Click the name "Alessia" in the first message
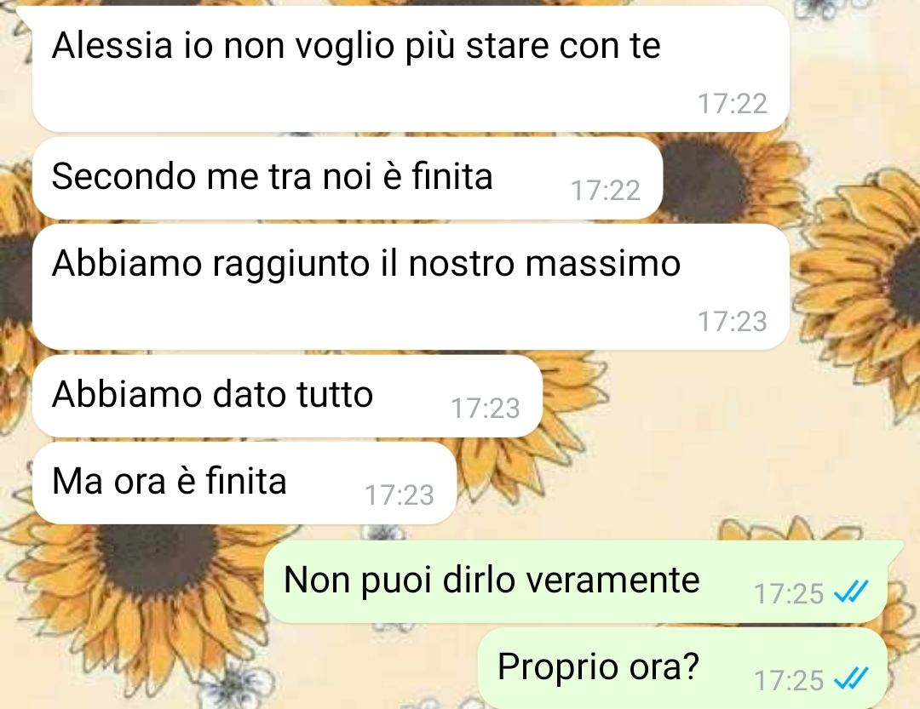 click(x=112, y=45)
